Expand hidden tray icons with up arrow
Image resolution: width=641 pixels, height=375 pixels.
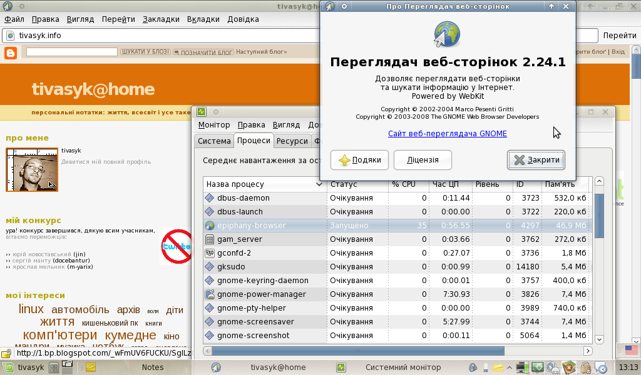(x=510, y=367)
